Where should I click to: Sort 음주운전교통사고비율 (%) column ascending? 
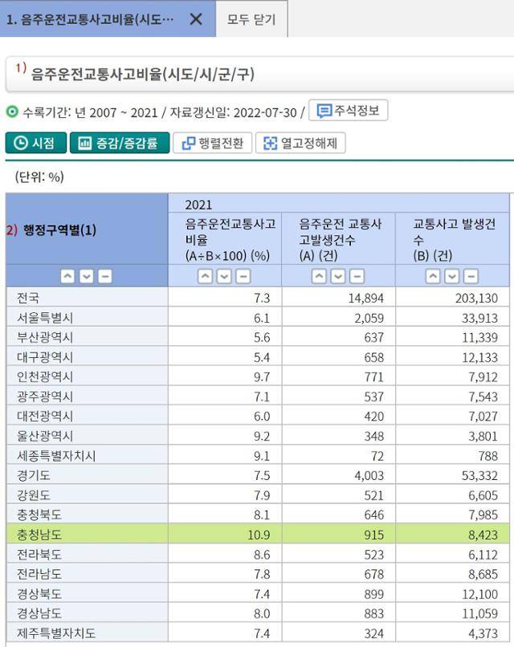[205, 276]
